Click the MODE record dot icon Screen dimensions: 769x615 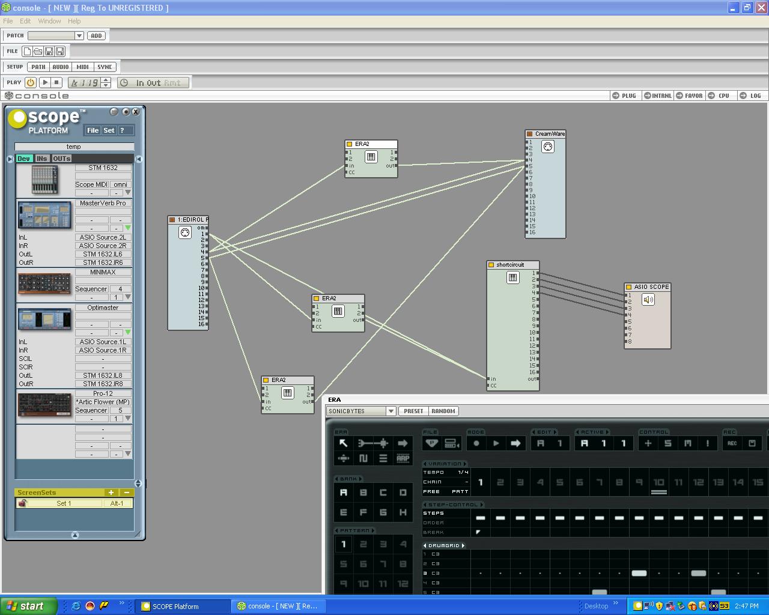[x=476, y=443]
